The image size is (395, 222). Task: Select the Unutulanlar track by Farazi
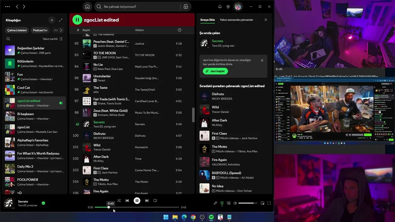pyautogui.click(x=132, y=78)
